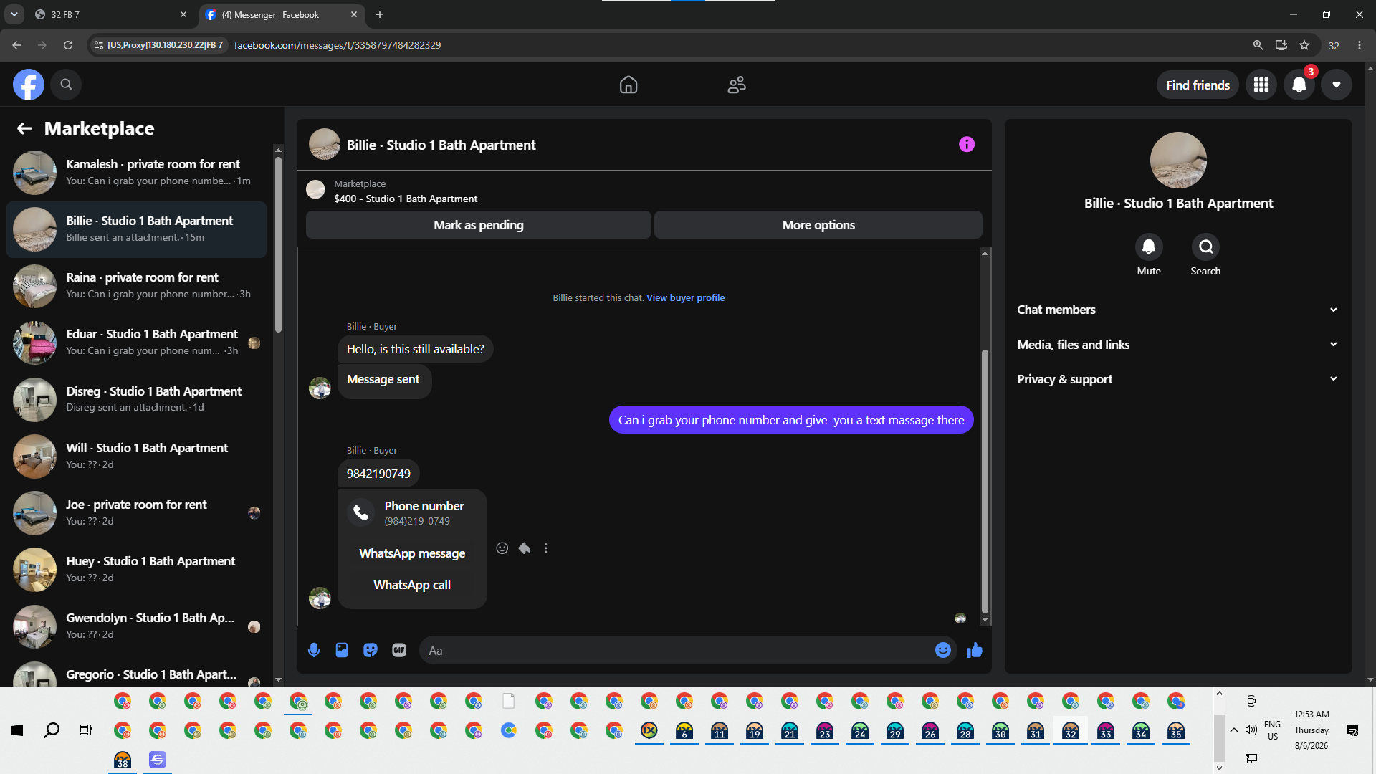Send a thumbs-up like
This screenshot has height=774, width=1376.
click(975, 650)
